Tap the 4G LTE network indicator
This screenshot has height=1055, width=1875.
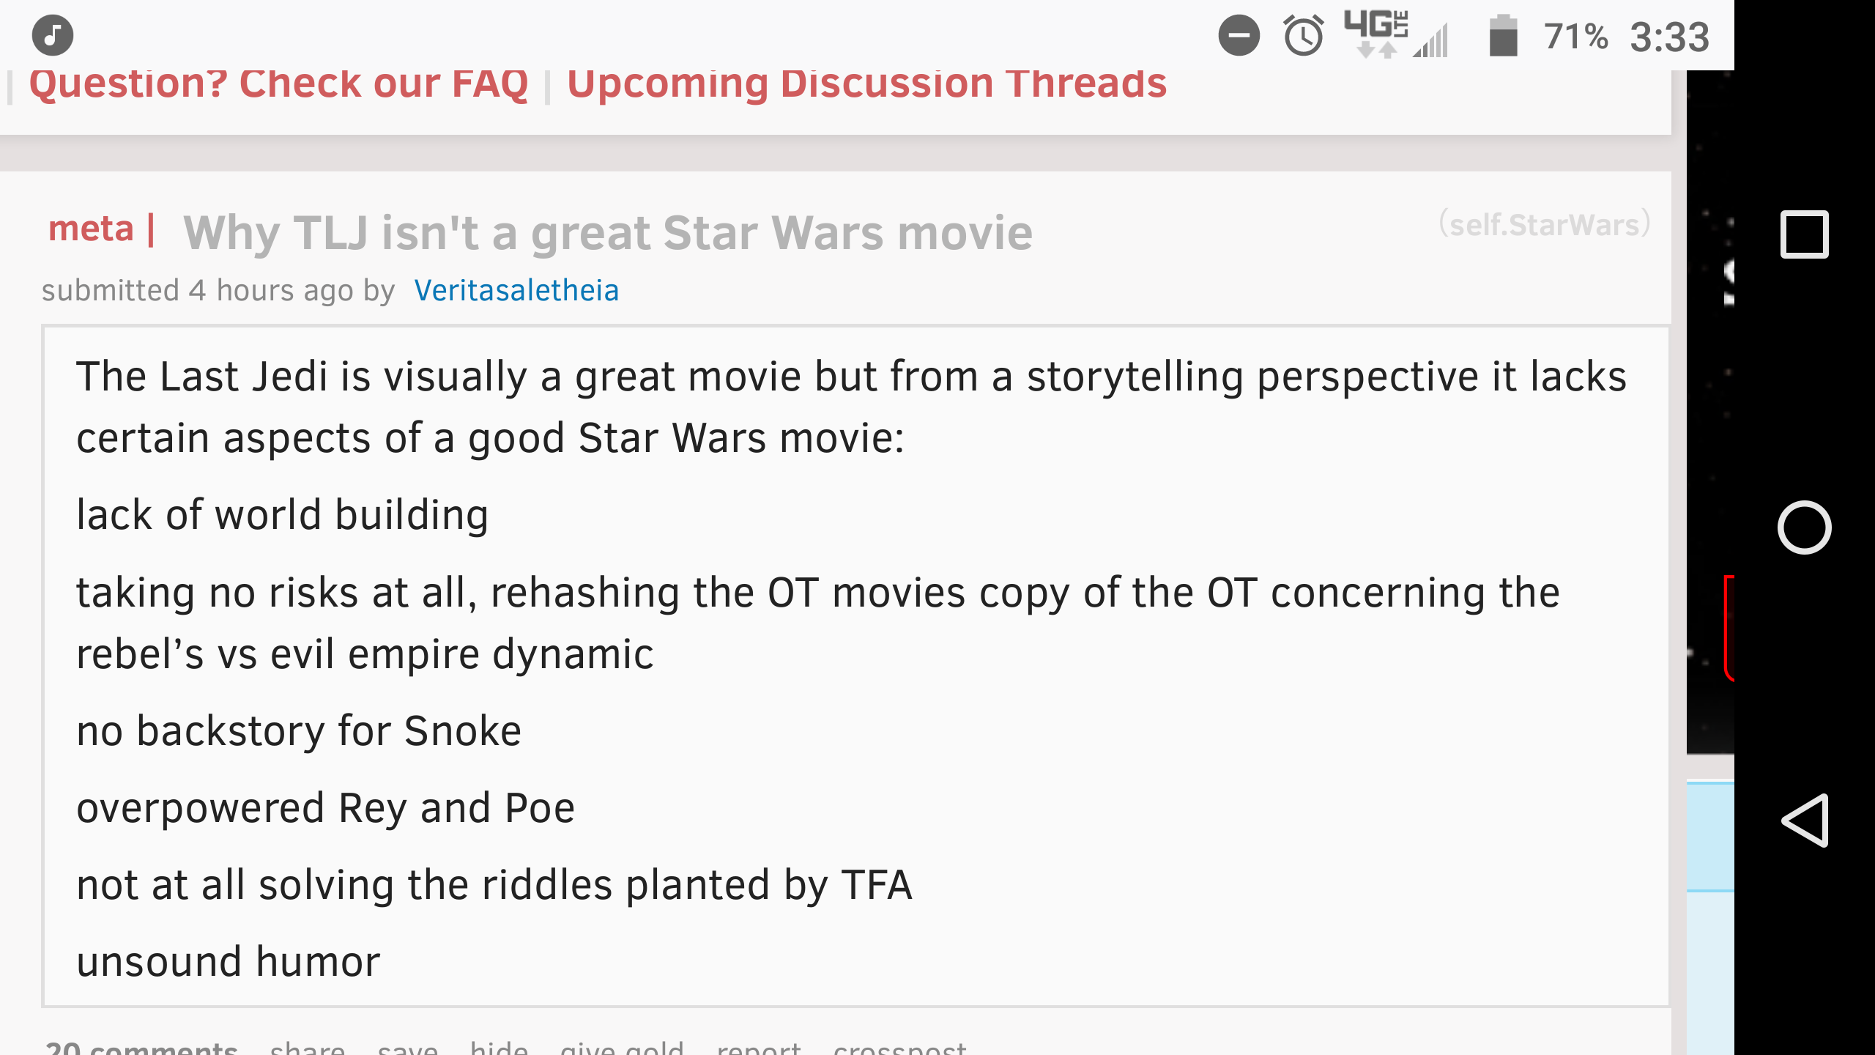1375,34
